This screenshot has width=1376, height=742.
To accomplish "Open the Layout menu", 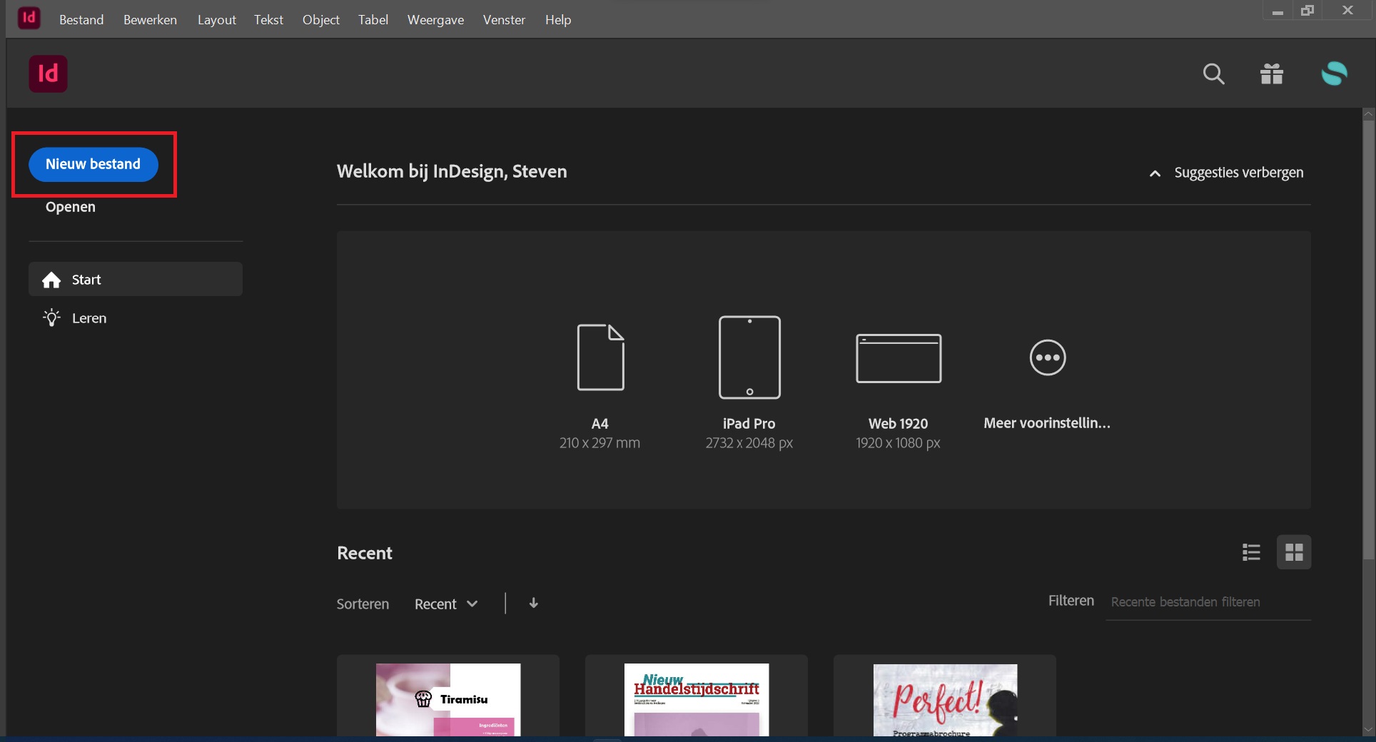I will [216, 19].
